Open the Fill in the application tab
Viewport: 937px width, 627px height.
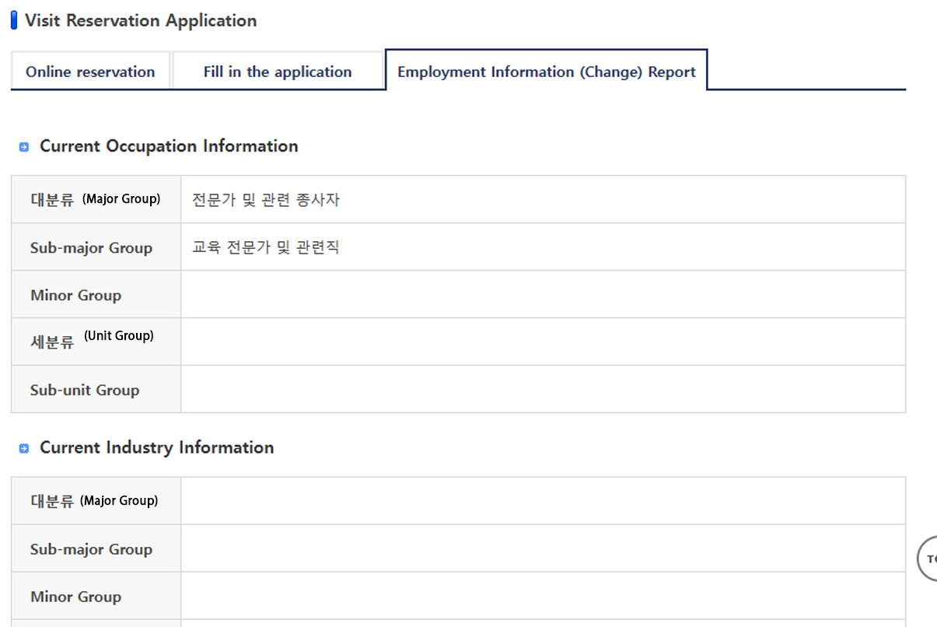click(278, 72)
